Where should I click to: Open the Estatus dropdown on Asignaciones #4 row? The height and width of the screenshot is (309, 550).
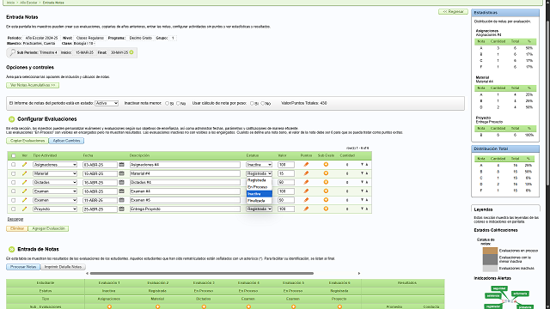[259, 165]
